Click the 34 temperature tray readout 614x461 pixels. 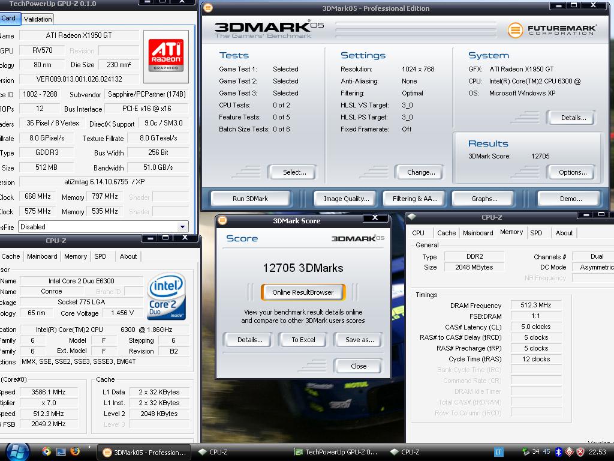pyautogui.click(x=535, y=451)
